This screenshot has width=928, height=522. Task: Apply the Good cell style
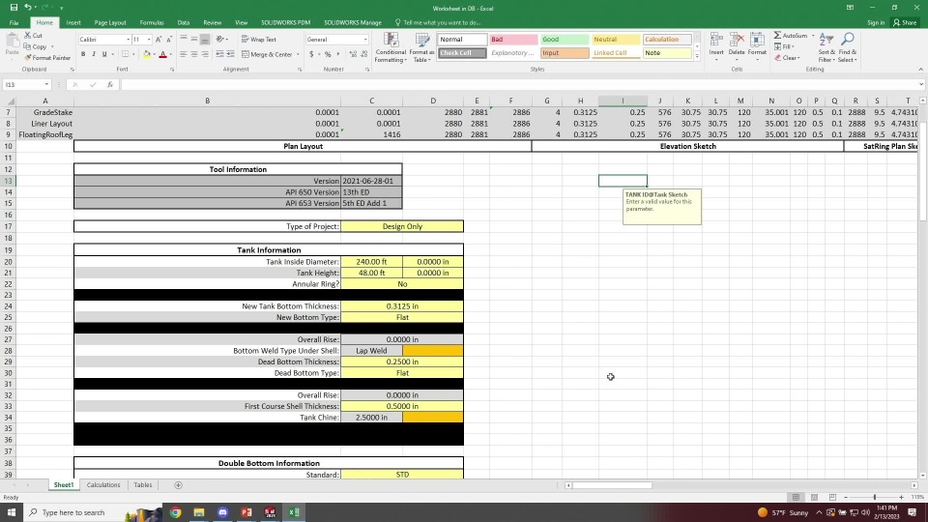click(x=565, y=39)
